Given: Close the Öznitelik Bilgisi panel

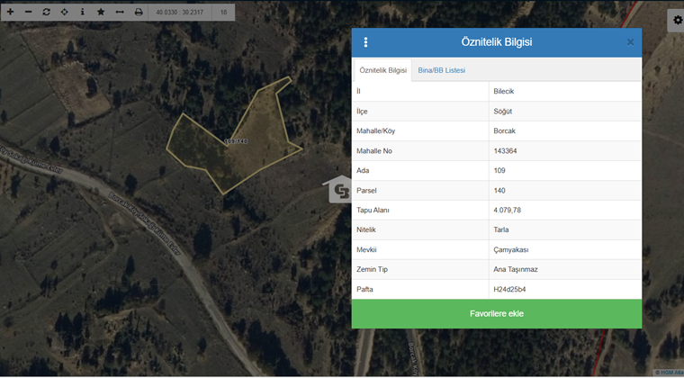Looking at the screenshot, I should 630,42.
